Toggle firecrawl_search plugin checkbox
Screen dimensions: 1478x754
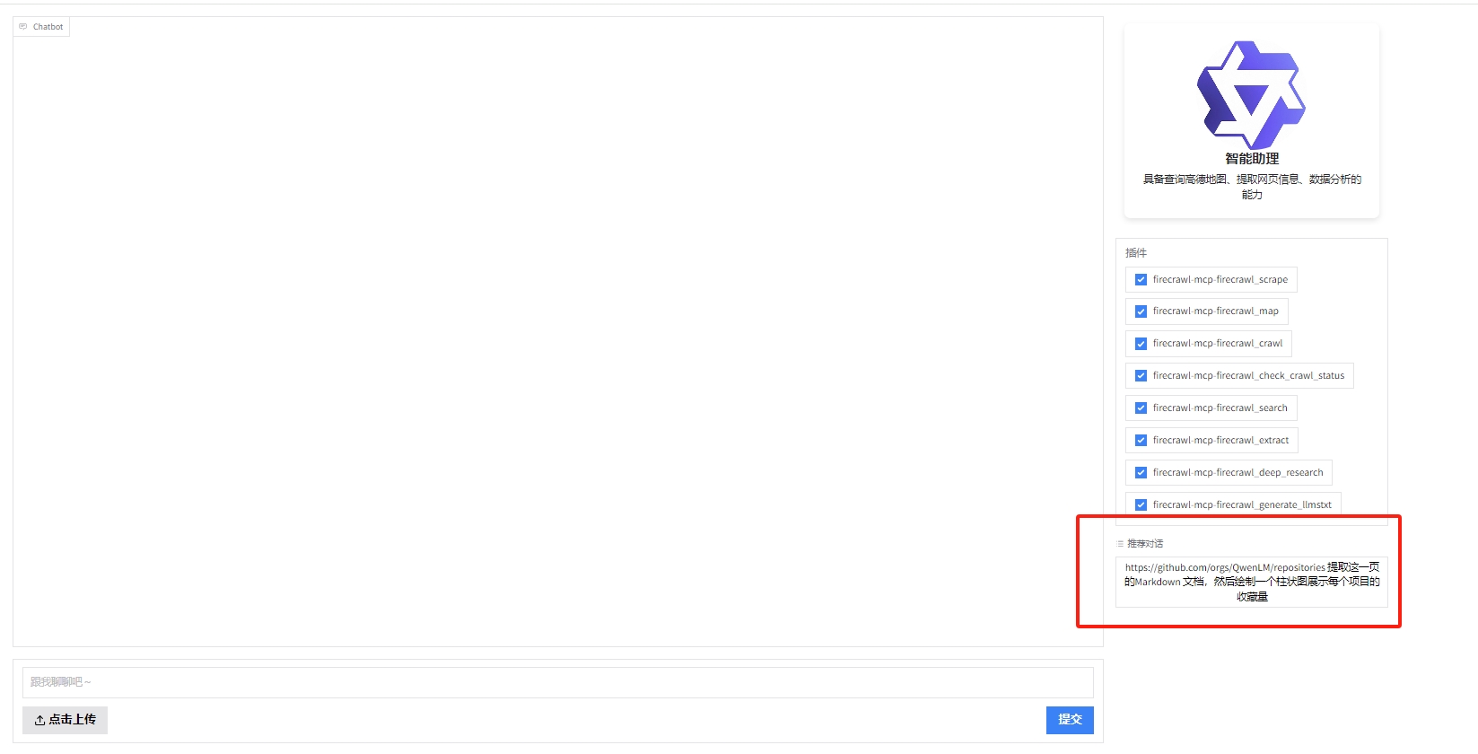(1141, 408)
